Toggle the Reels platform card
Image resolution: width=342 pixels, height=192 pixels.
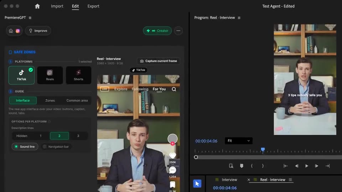[50, 75]
